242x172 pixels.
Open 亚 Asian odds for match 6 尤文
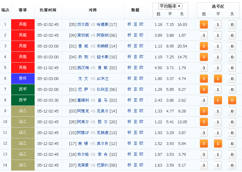135,78
